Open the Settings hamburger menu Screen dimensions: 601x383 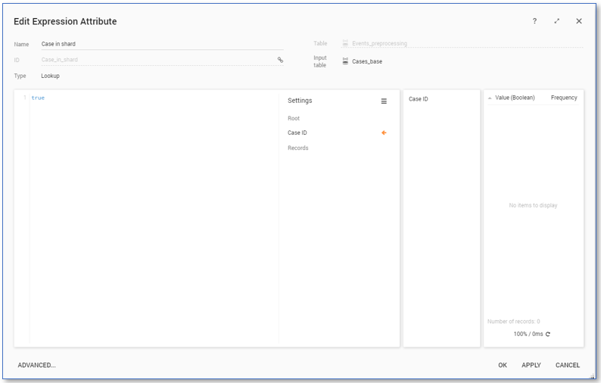tap(384, 101)
